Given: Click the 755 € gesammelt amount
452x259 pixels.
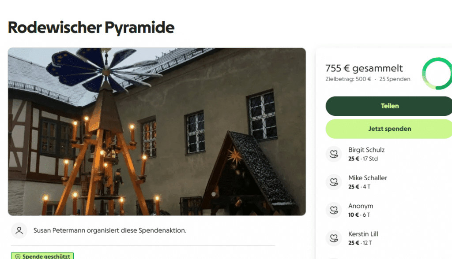Looking at the screenshot, I should 364,68.
